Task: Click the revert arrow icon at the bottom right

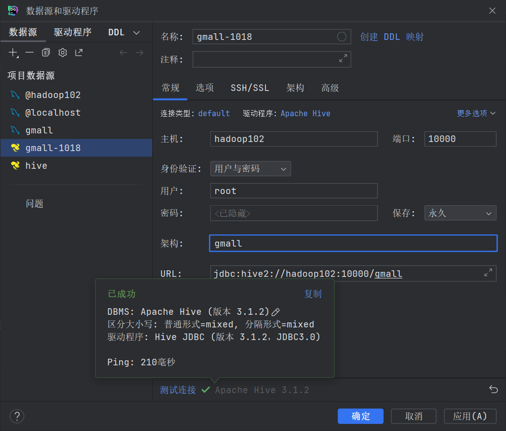Action: (493, 390)
